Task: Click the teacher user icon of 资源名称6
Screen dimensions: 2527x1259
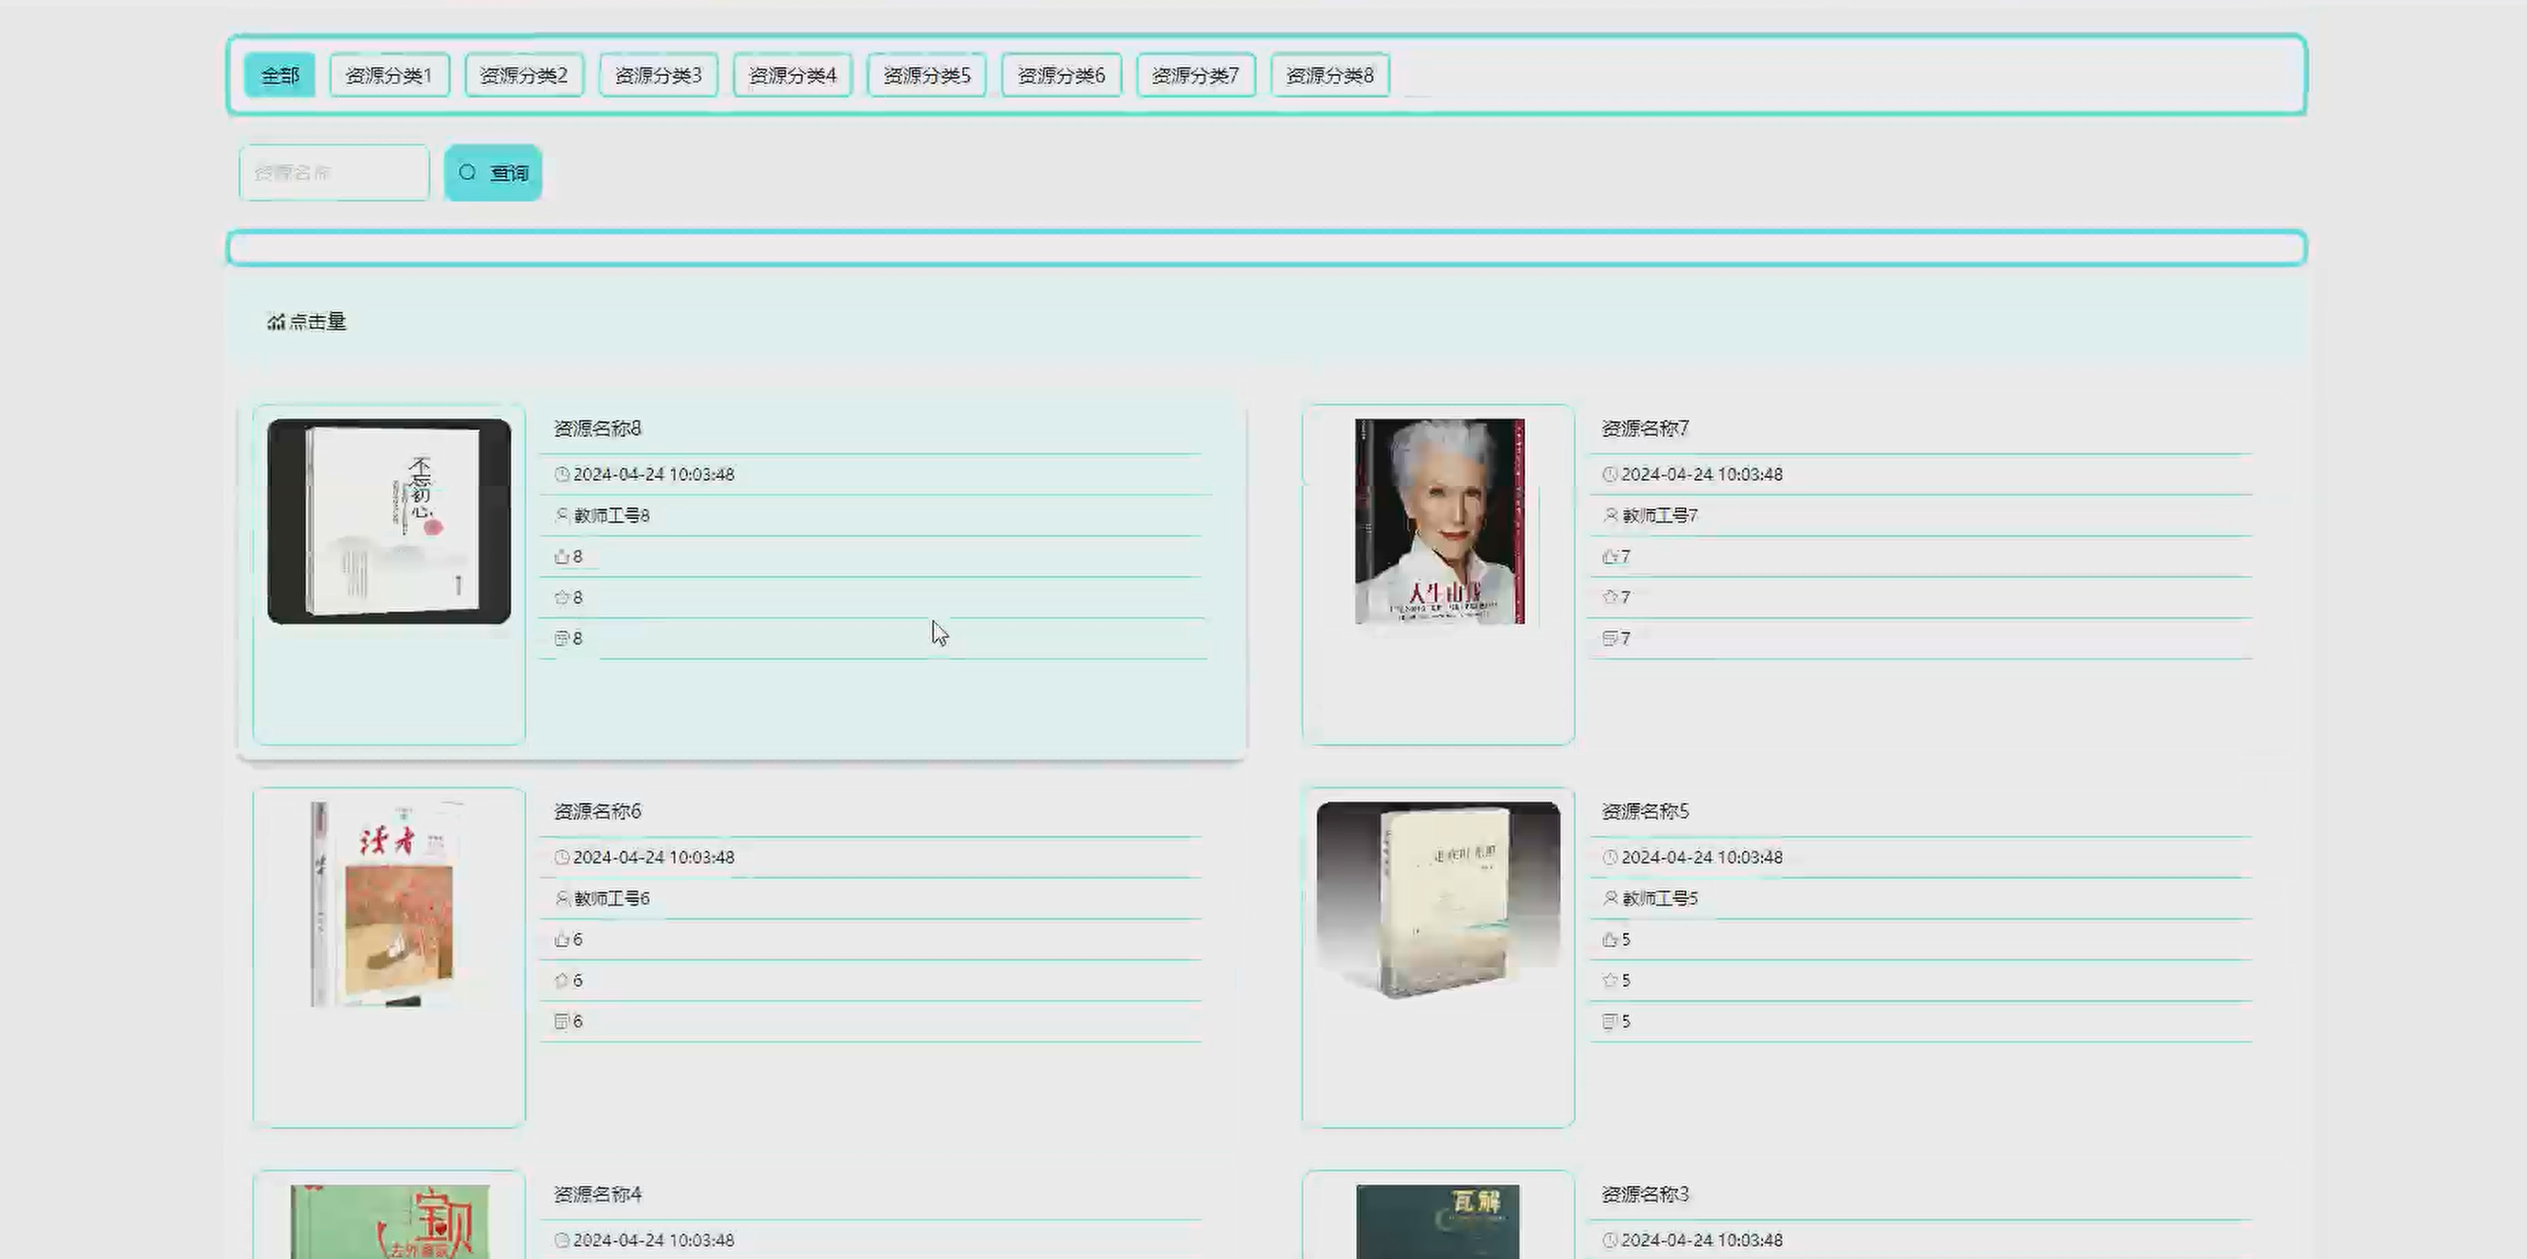Action: (562, 898)
